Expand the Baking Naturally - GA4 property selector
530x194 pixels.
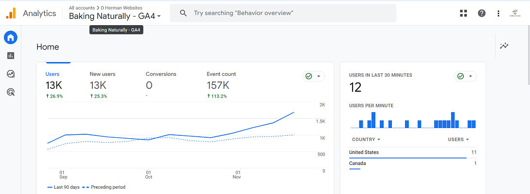pos(115,16)
